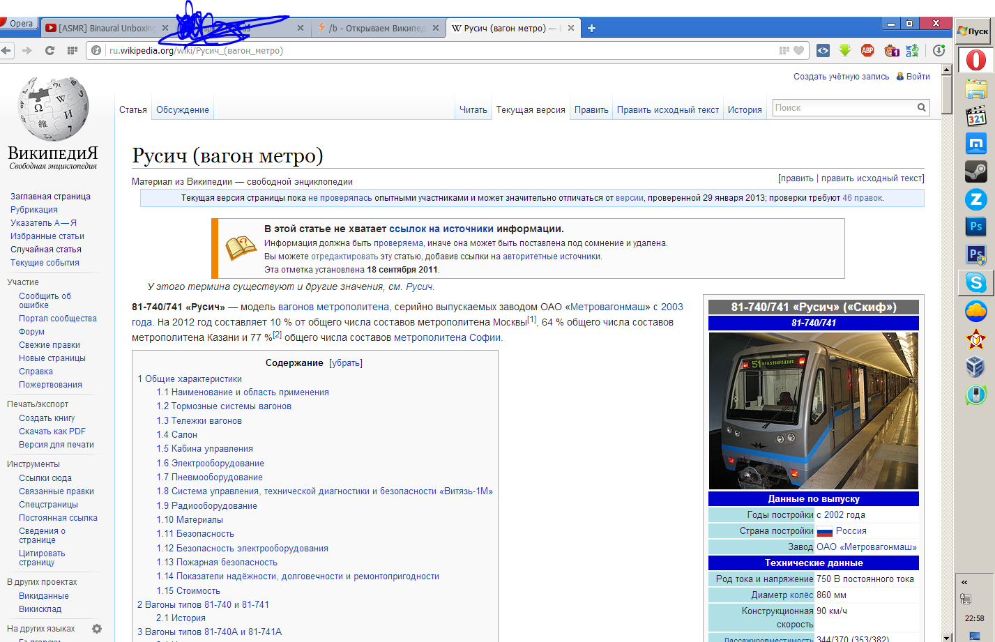This screenshot has height=642, width=995.
Task: Click the Russian flag icon in infobox
Action: pyautogui.click(x=825, y=532)
